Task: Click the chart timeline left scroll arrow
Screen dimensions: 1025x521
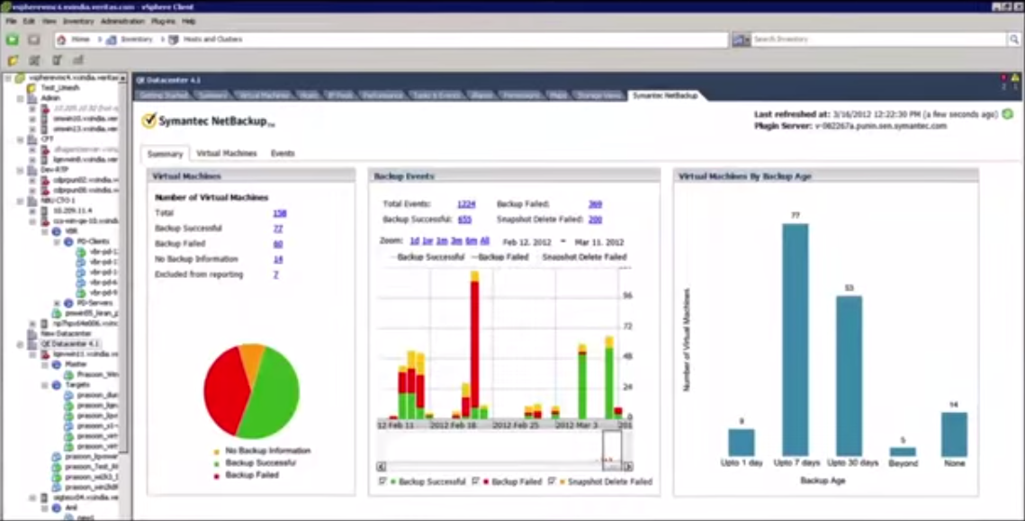Action: click(381, 466)
